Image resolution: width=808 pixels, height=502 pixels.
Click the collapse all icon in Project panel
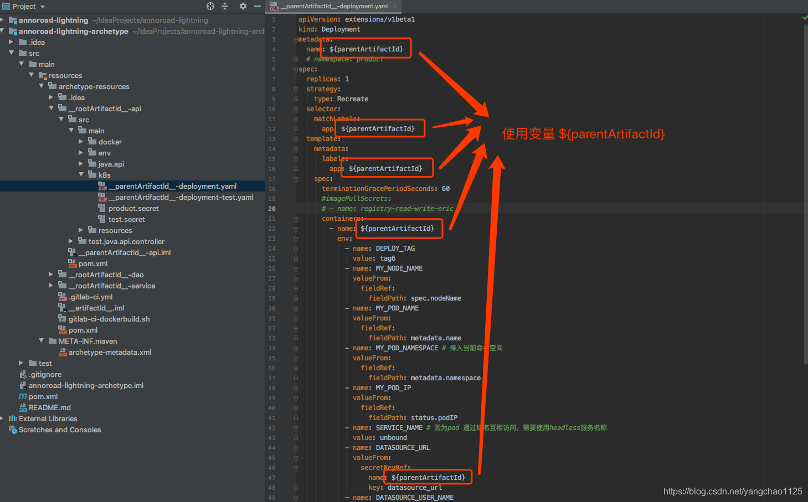click(x=225, y=6)
